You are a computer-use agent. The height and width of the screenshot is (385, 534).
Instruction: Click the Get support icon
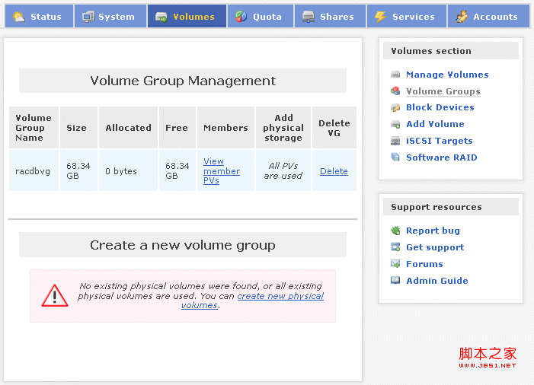point(395,247)
